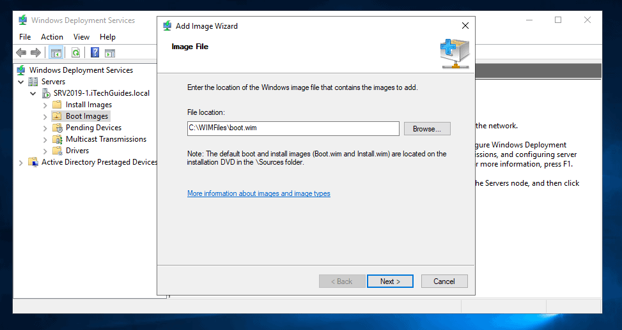Collapse the SRV2019-1.iTechGuides.local node
This screenshot has width=622, height=330.
(x=33, y=93)
